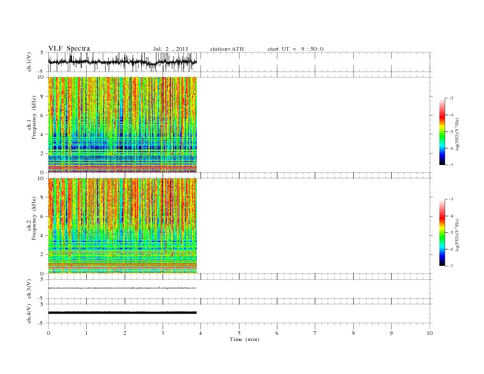The height and width of the screenshot is (374, 484).
Task: Click the "ch.1(V)" waveform axis label
Action: pos(29,62)
